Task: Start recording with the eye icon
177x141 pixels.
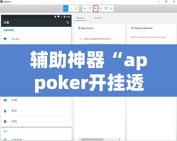Action: pos(96,9)
